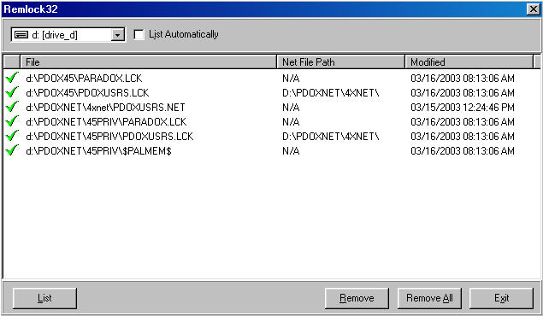
Task: Click the d: [drive_d] drive label
Action: (55, 35)
